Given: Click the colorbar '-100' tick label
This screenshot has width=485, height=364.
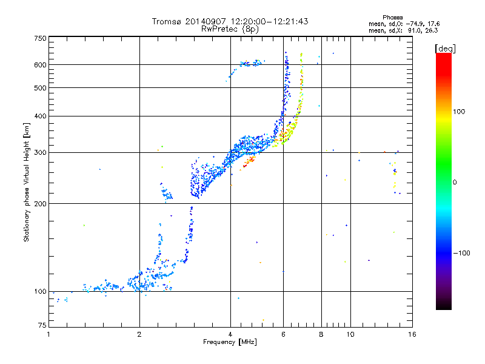Looking at the screenshot, I should tap(461, 253).
